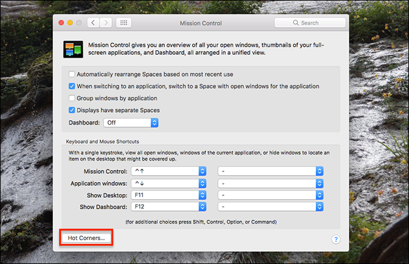
Task: Open Mission Control keyboard shortcut dropdown
Action: click(169, 171)
